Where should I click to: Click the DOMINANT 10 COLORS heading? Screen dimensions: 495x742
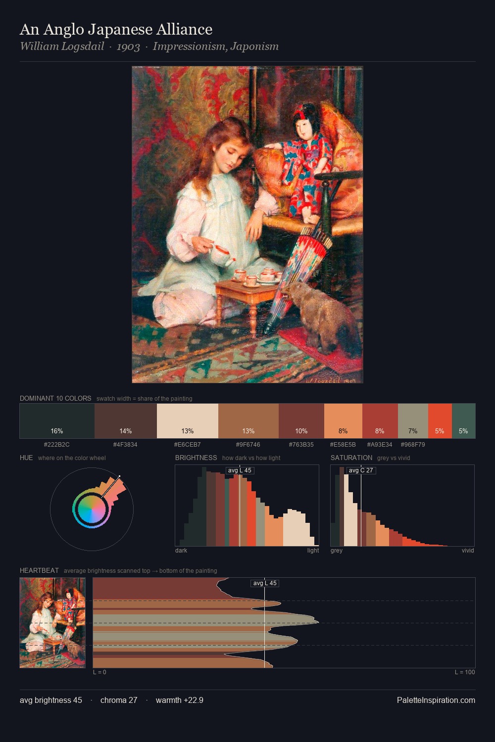point(55,398)
